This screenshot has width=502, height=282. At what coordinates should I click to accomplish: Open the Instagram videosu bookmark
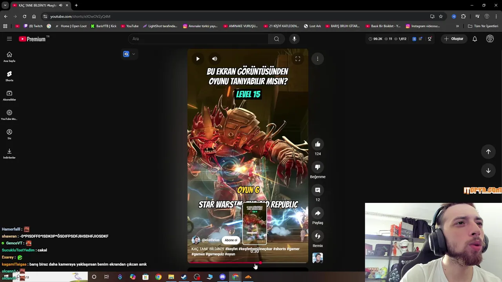point(423,26)
